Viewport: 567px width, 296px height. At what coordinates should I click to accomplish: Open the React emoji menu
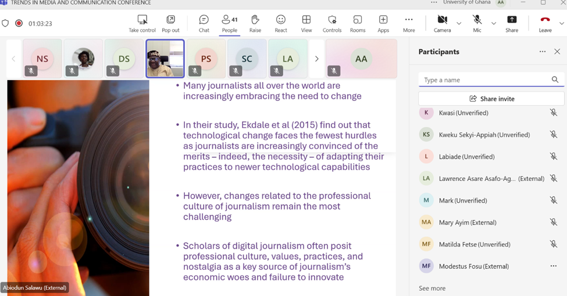(281, 23)
